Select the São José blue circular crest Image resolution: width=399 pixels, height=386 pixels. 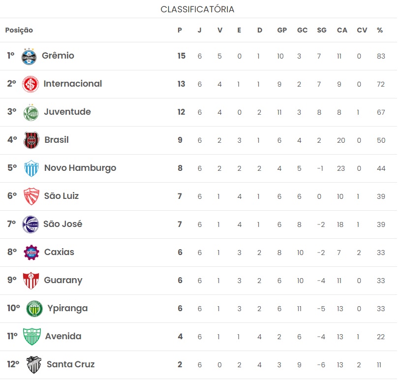coord(31,225)
